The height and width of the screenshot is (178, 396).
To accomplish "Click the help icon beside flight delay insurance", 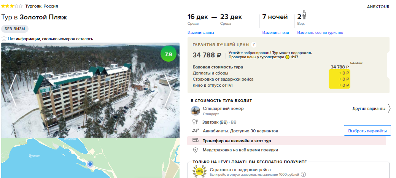I will (304, 175).
